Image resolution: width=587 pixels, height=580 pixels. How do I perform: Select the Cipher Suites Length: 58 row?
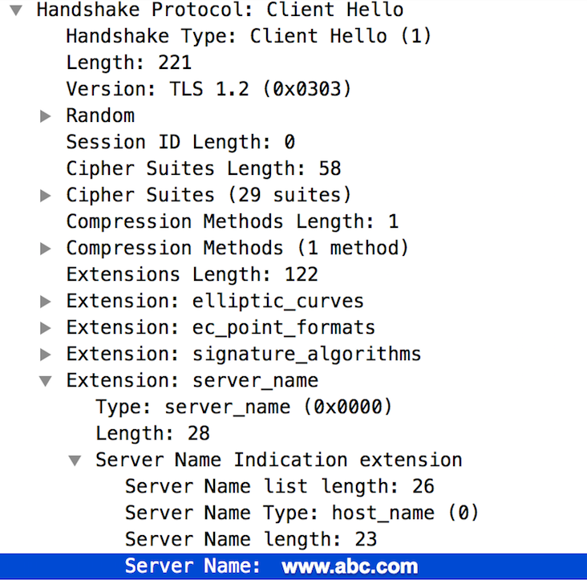click(x=203, y=168)
